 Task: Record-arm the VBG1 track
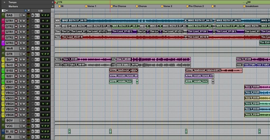tap(16, 87)
